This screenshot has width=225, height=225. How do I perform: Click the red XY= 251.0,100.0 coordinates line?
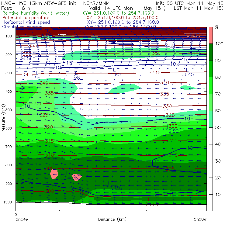click(x=123, y=18)
